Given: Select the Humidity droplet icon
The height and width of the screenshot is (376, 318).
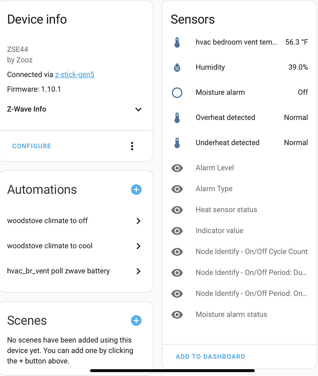Looking at the screenshot, I should click(x=177, y=67).
